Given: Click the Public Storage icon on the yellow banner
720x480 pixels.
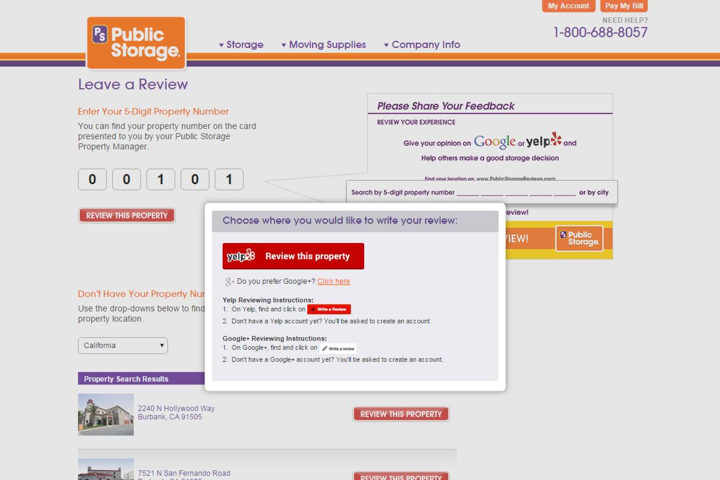Looking at the screenshot, I should (578, 239).
